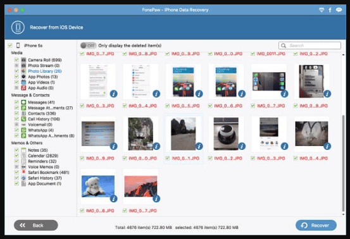Click the Voice Memos icon
This screenshot has height=239, width=350.
[x=23, y=167]
